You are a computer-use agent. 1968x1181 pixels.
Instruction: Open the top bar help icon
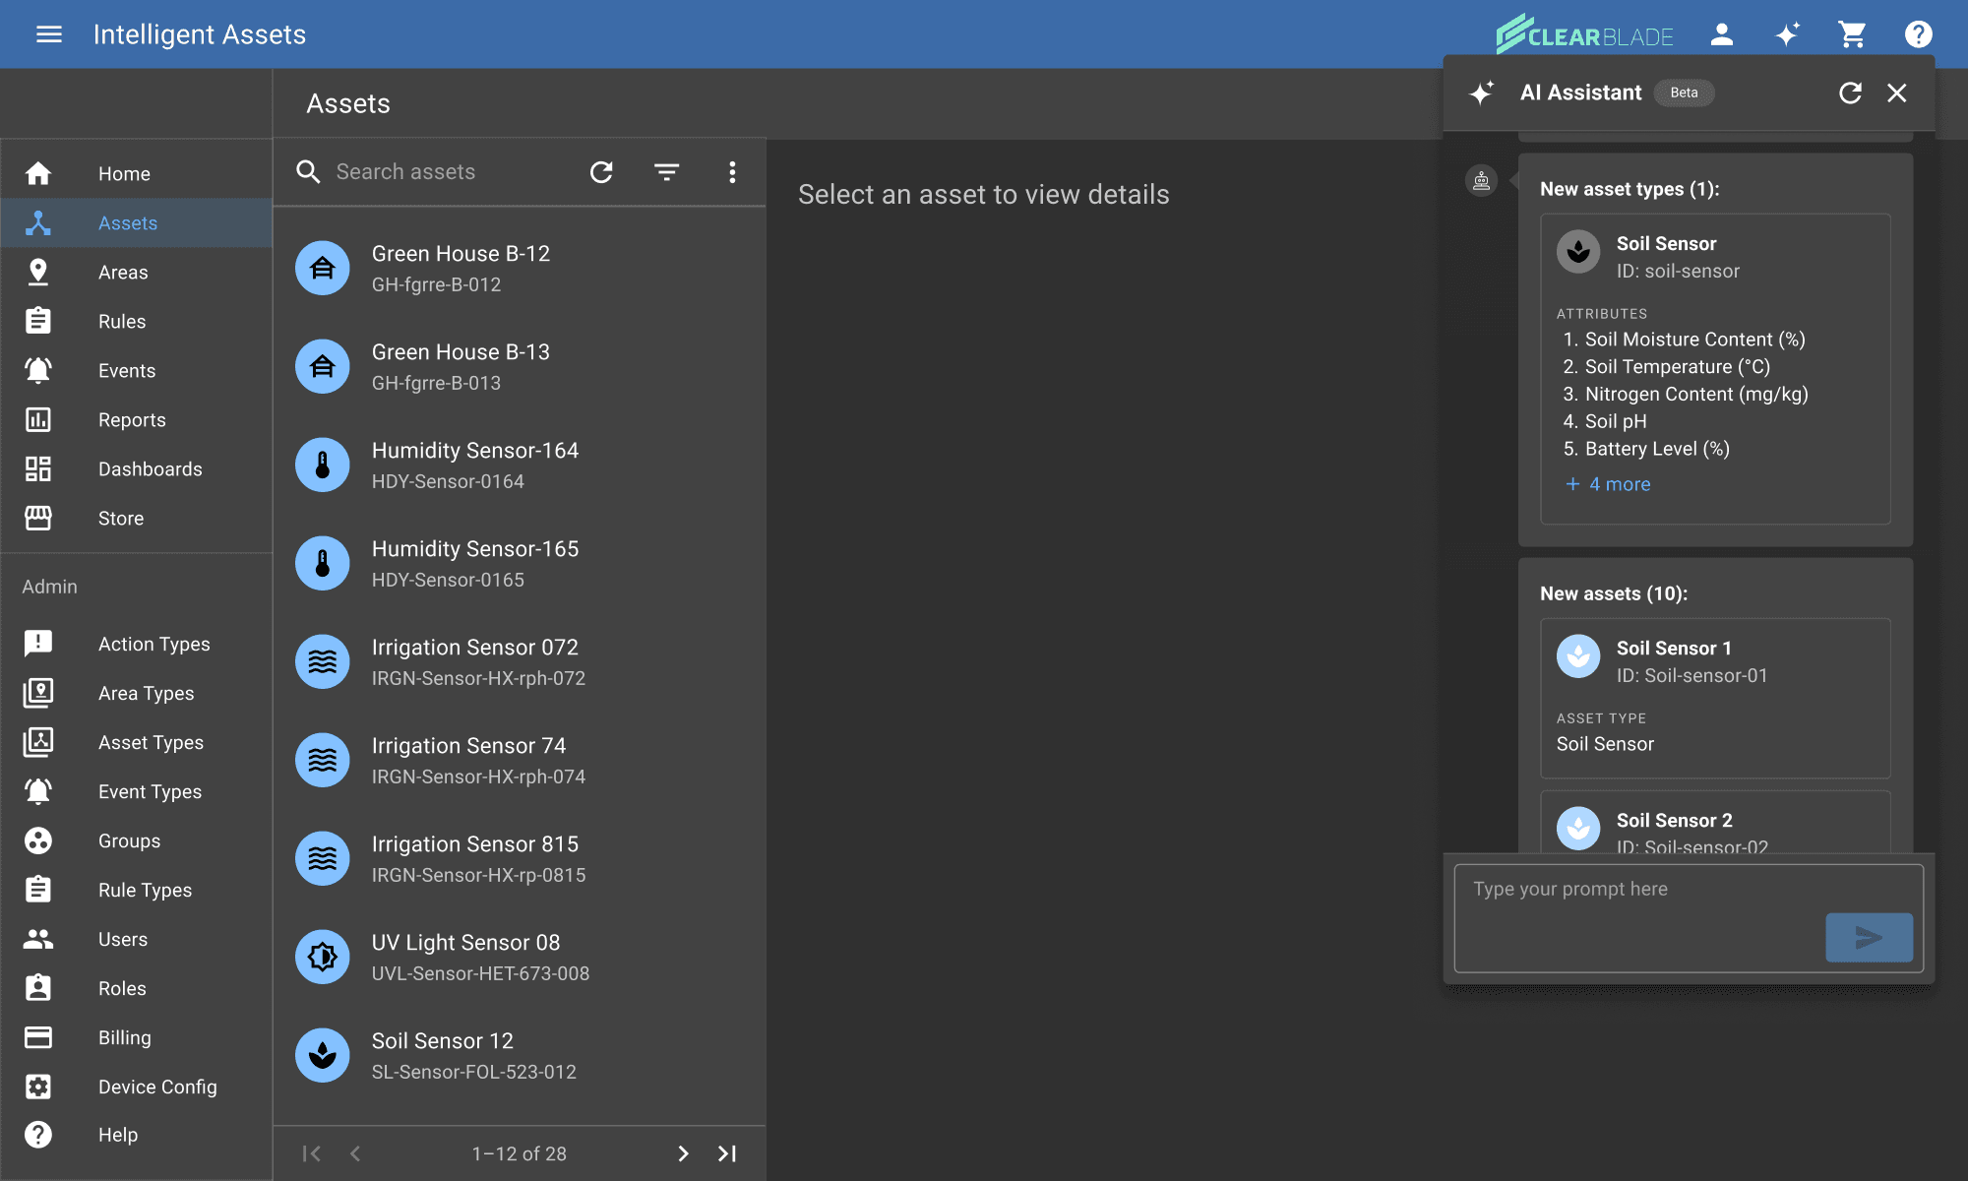[x=1918, y=34]
